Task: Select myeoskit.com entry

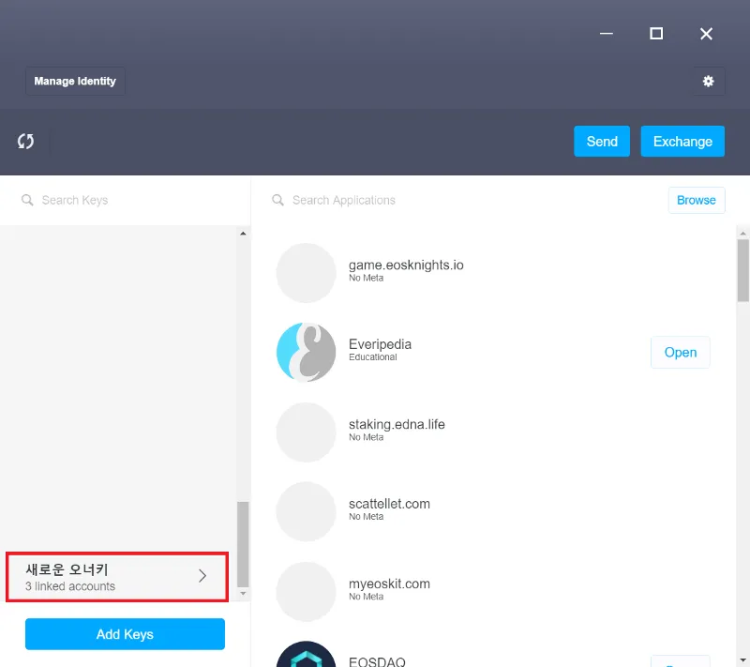Action: [x=389, y=584]
